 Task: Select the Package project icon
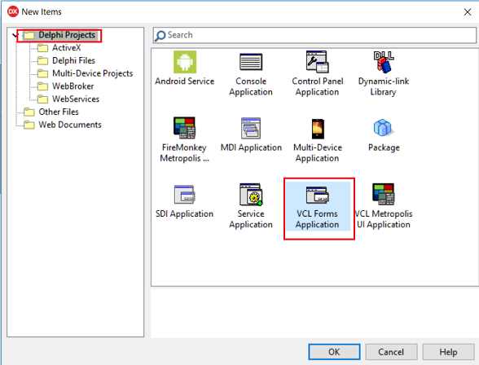pos(384,128)
